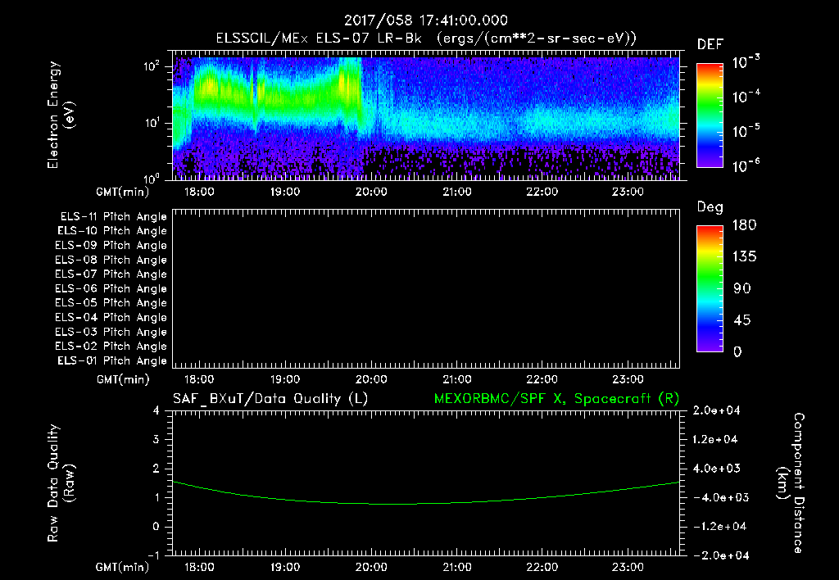Click the Deg pitch angle color bar
The image size is (839, 580).
click(710, 289)
